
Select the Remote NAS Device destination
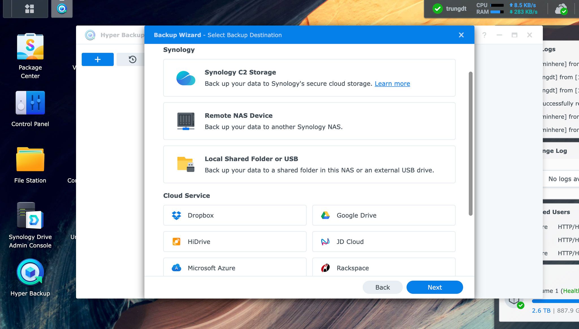click(309, 121)
